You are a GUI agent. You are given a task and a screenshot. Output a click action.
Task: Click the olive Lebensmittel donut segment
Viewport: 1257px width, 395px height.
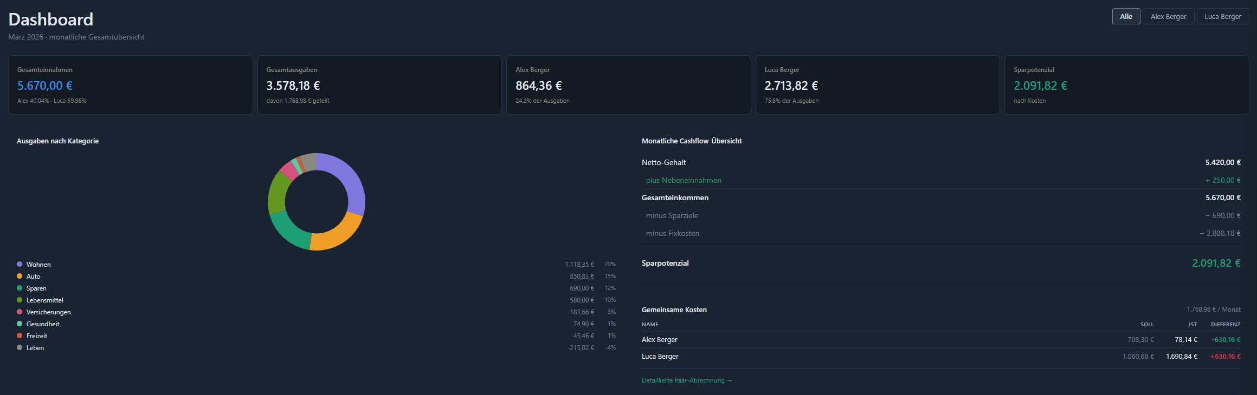[x=277, y=193]
